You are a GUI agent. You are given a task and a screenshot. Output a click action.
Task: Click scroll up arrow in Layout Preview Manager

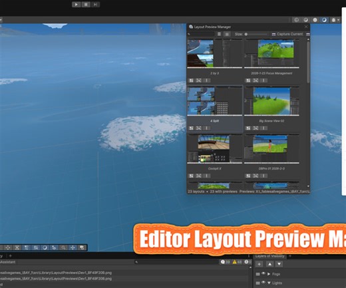(308, 39)
